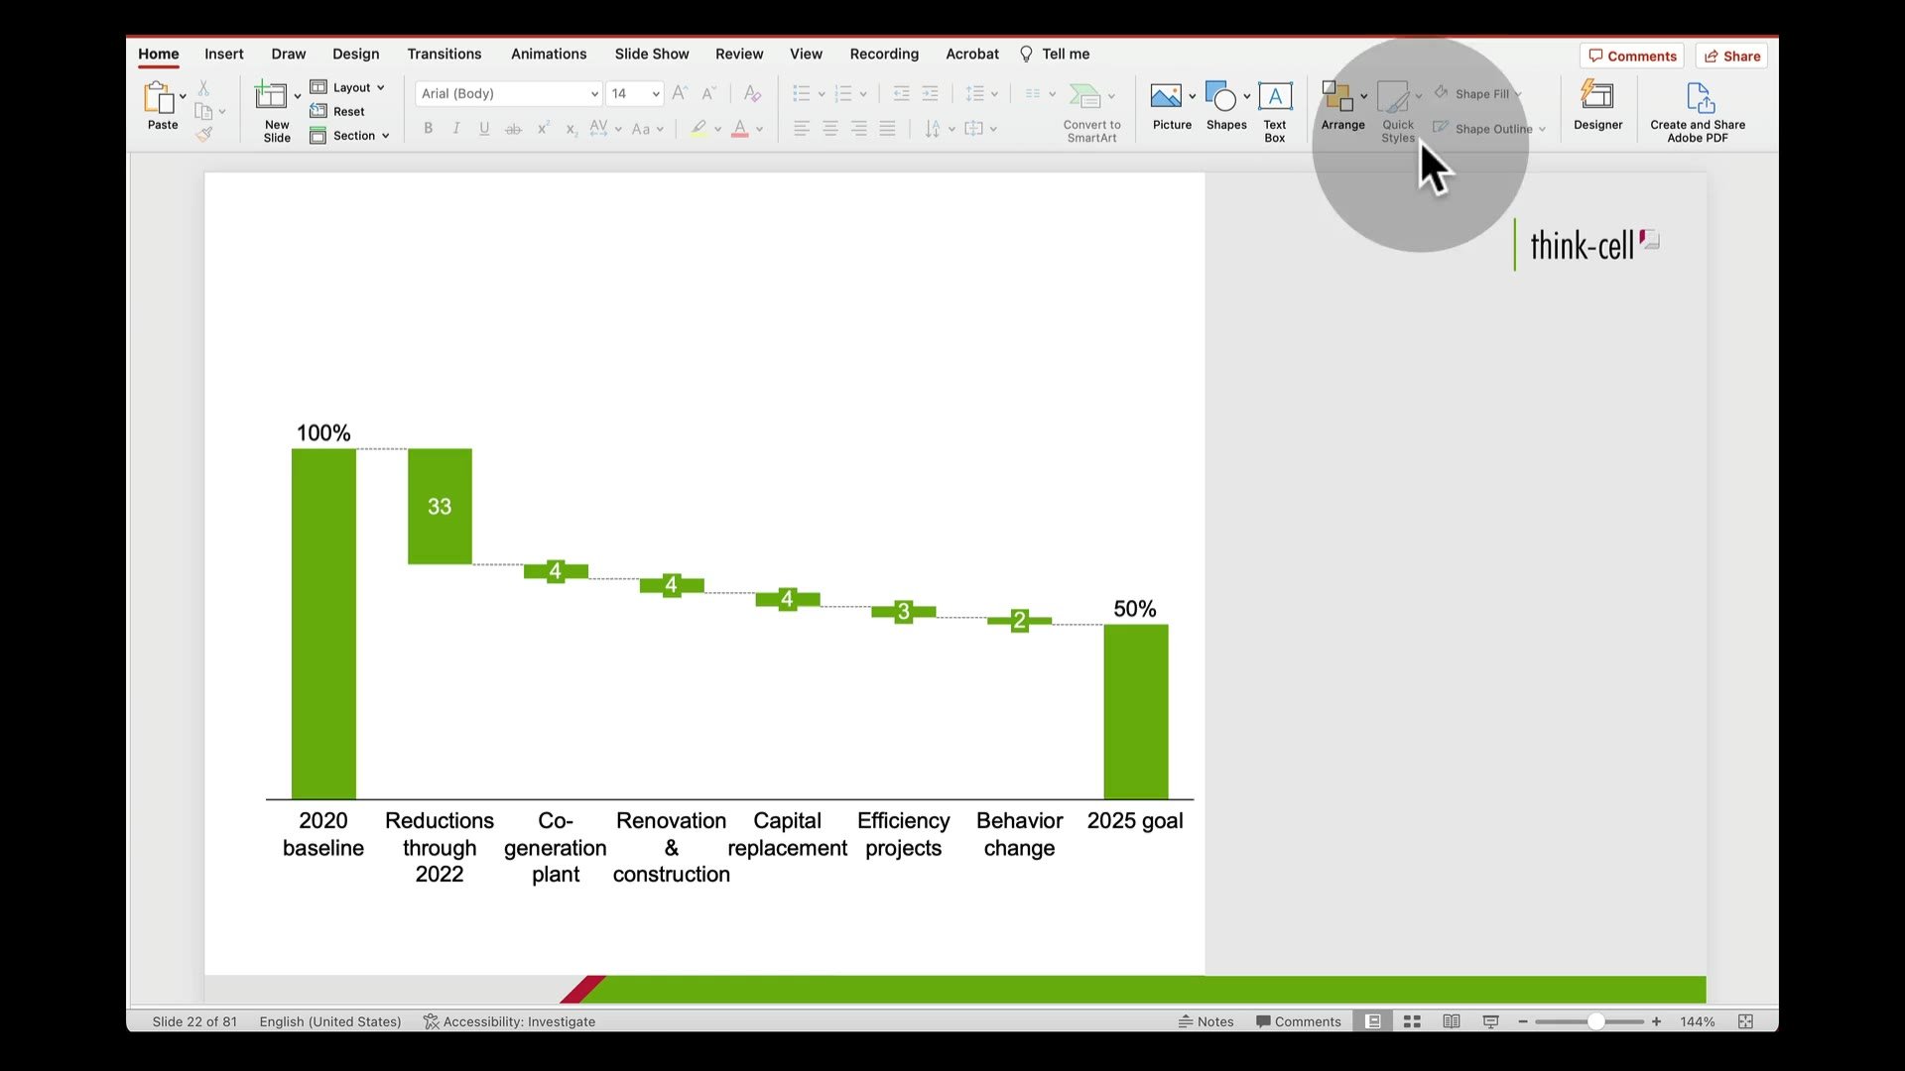This screenshot has width=1905, height=1071.
Task: Switch to the Transitions tab
Action: 444,54
